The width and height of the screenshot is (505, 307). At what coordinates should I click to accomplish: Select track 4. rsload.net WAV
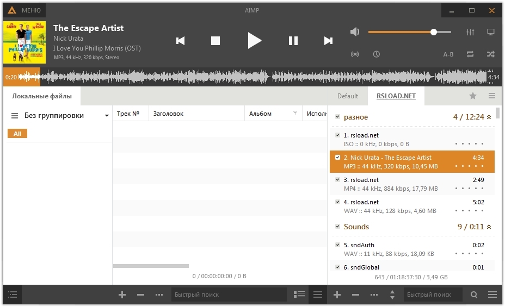pos(412,206)
